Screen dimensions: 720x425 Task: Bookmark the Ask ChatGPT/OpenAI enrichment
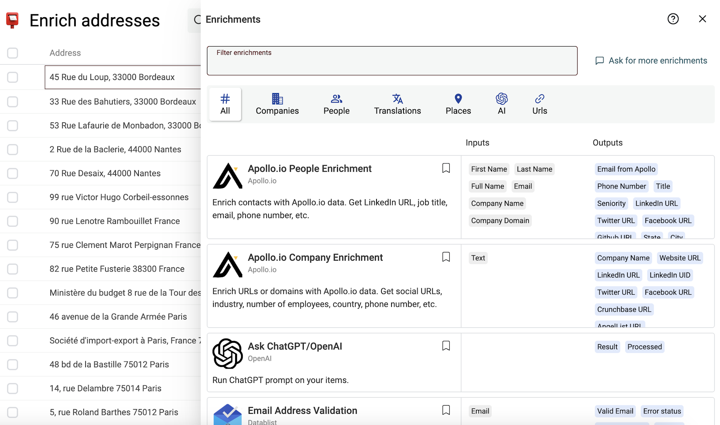coord(446,345)
